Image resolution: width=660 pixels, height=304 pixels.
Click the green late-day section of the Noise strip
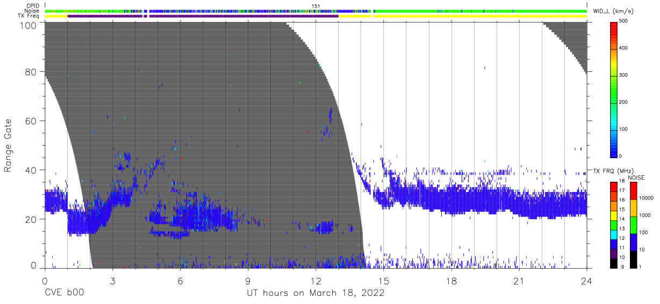pos(480,11)
